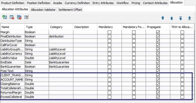Open the Settlement Offset tab
The image size is (196, 103).
coord(70,10)
